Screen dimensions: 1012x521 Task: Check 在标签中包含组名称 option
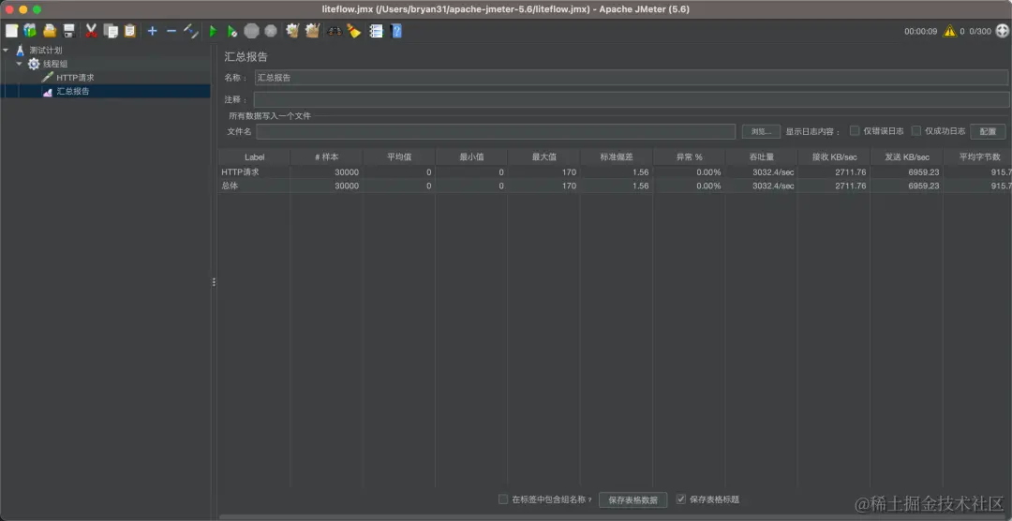tap(503, 499)
